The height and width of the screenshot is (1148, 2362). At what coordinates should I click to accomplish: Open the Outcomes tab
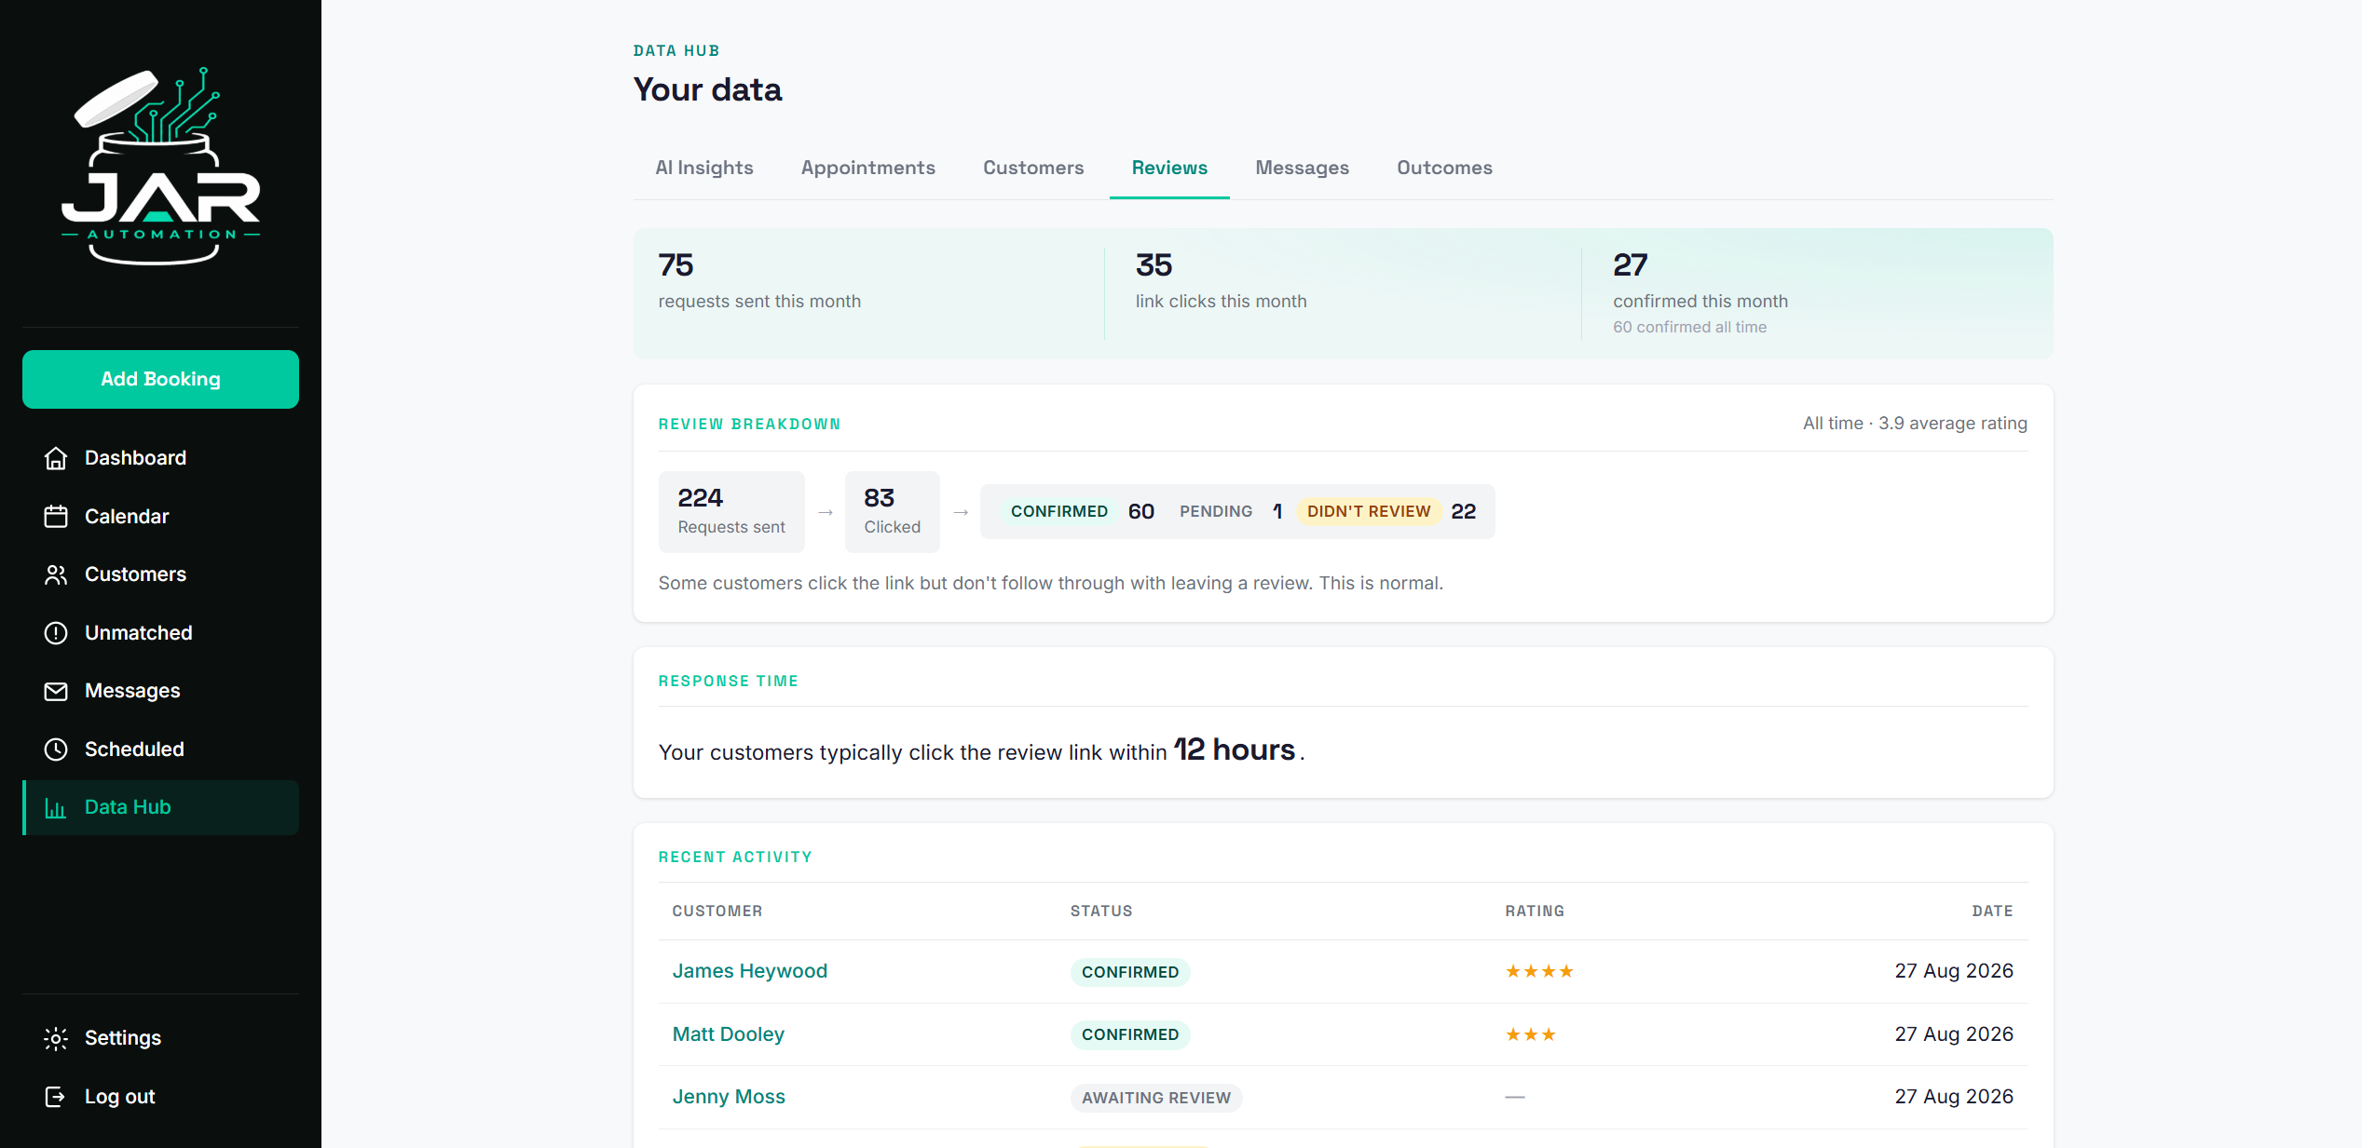click(x=1444, y=168)
